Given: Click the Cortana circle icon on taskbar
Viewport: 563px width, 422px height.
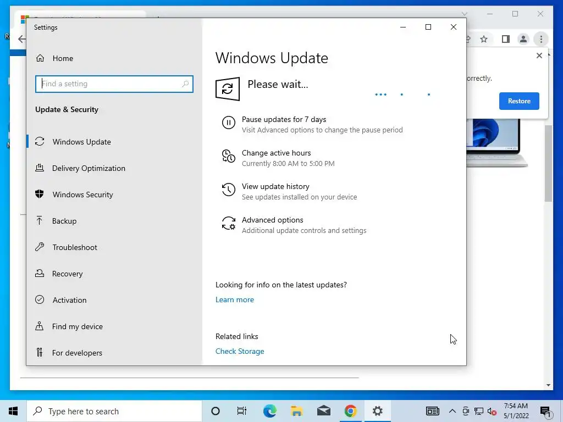Looking at the screenshot, I should 216,411.
